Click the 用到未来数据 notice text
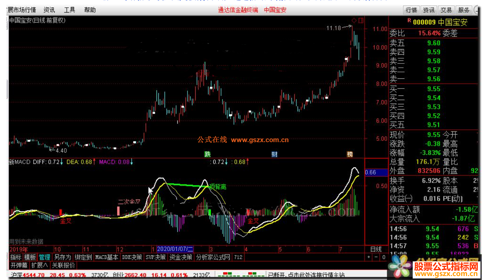 [x=26, y=242]
